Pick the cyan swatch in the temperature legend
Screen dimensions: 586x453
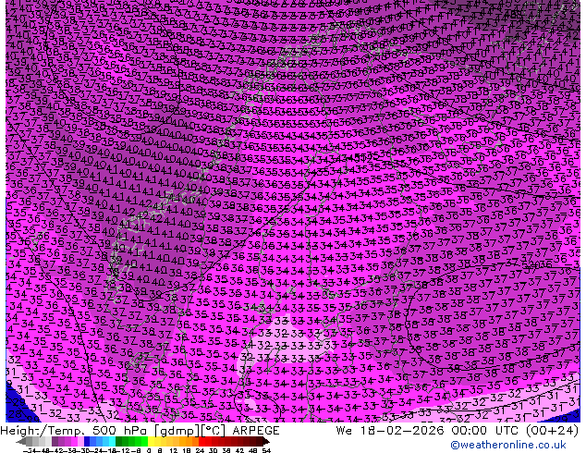[x=112, y=441]
